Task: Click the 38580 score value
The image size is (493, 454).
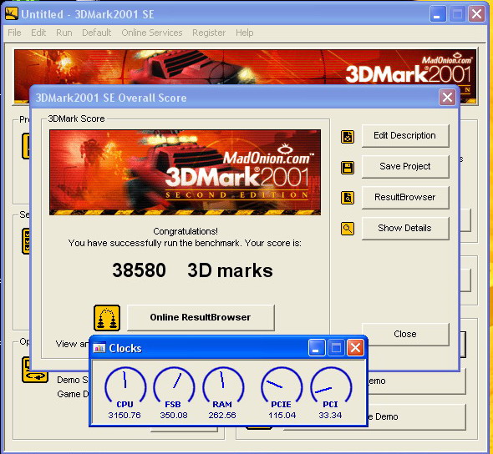Action: 139,270
